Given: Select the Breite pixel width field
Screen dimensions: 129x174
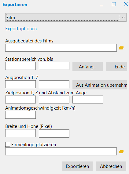Looking at the screenshot, I should pyautogui.click(x=20, y=133).
